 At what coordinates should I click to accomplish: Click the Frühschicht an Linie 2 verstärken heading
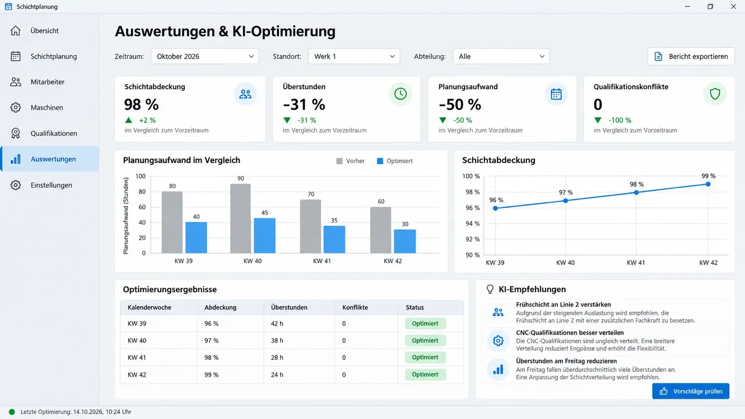[x=563, y=304]
